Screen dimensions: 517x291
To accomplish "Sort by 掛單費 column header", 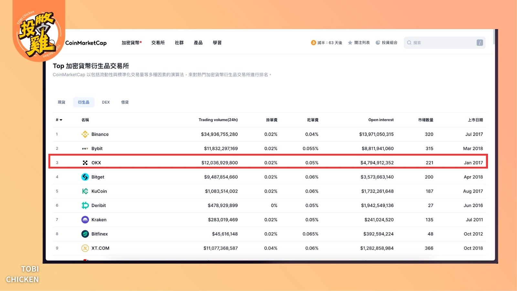I will pyautogui.click(x=272, y=120).
